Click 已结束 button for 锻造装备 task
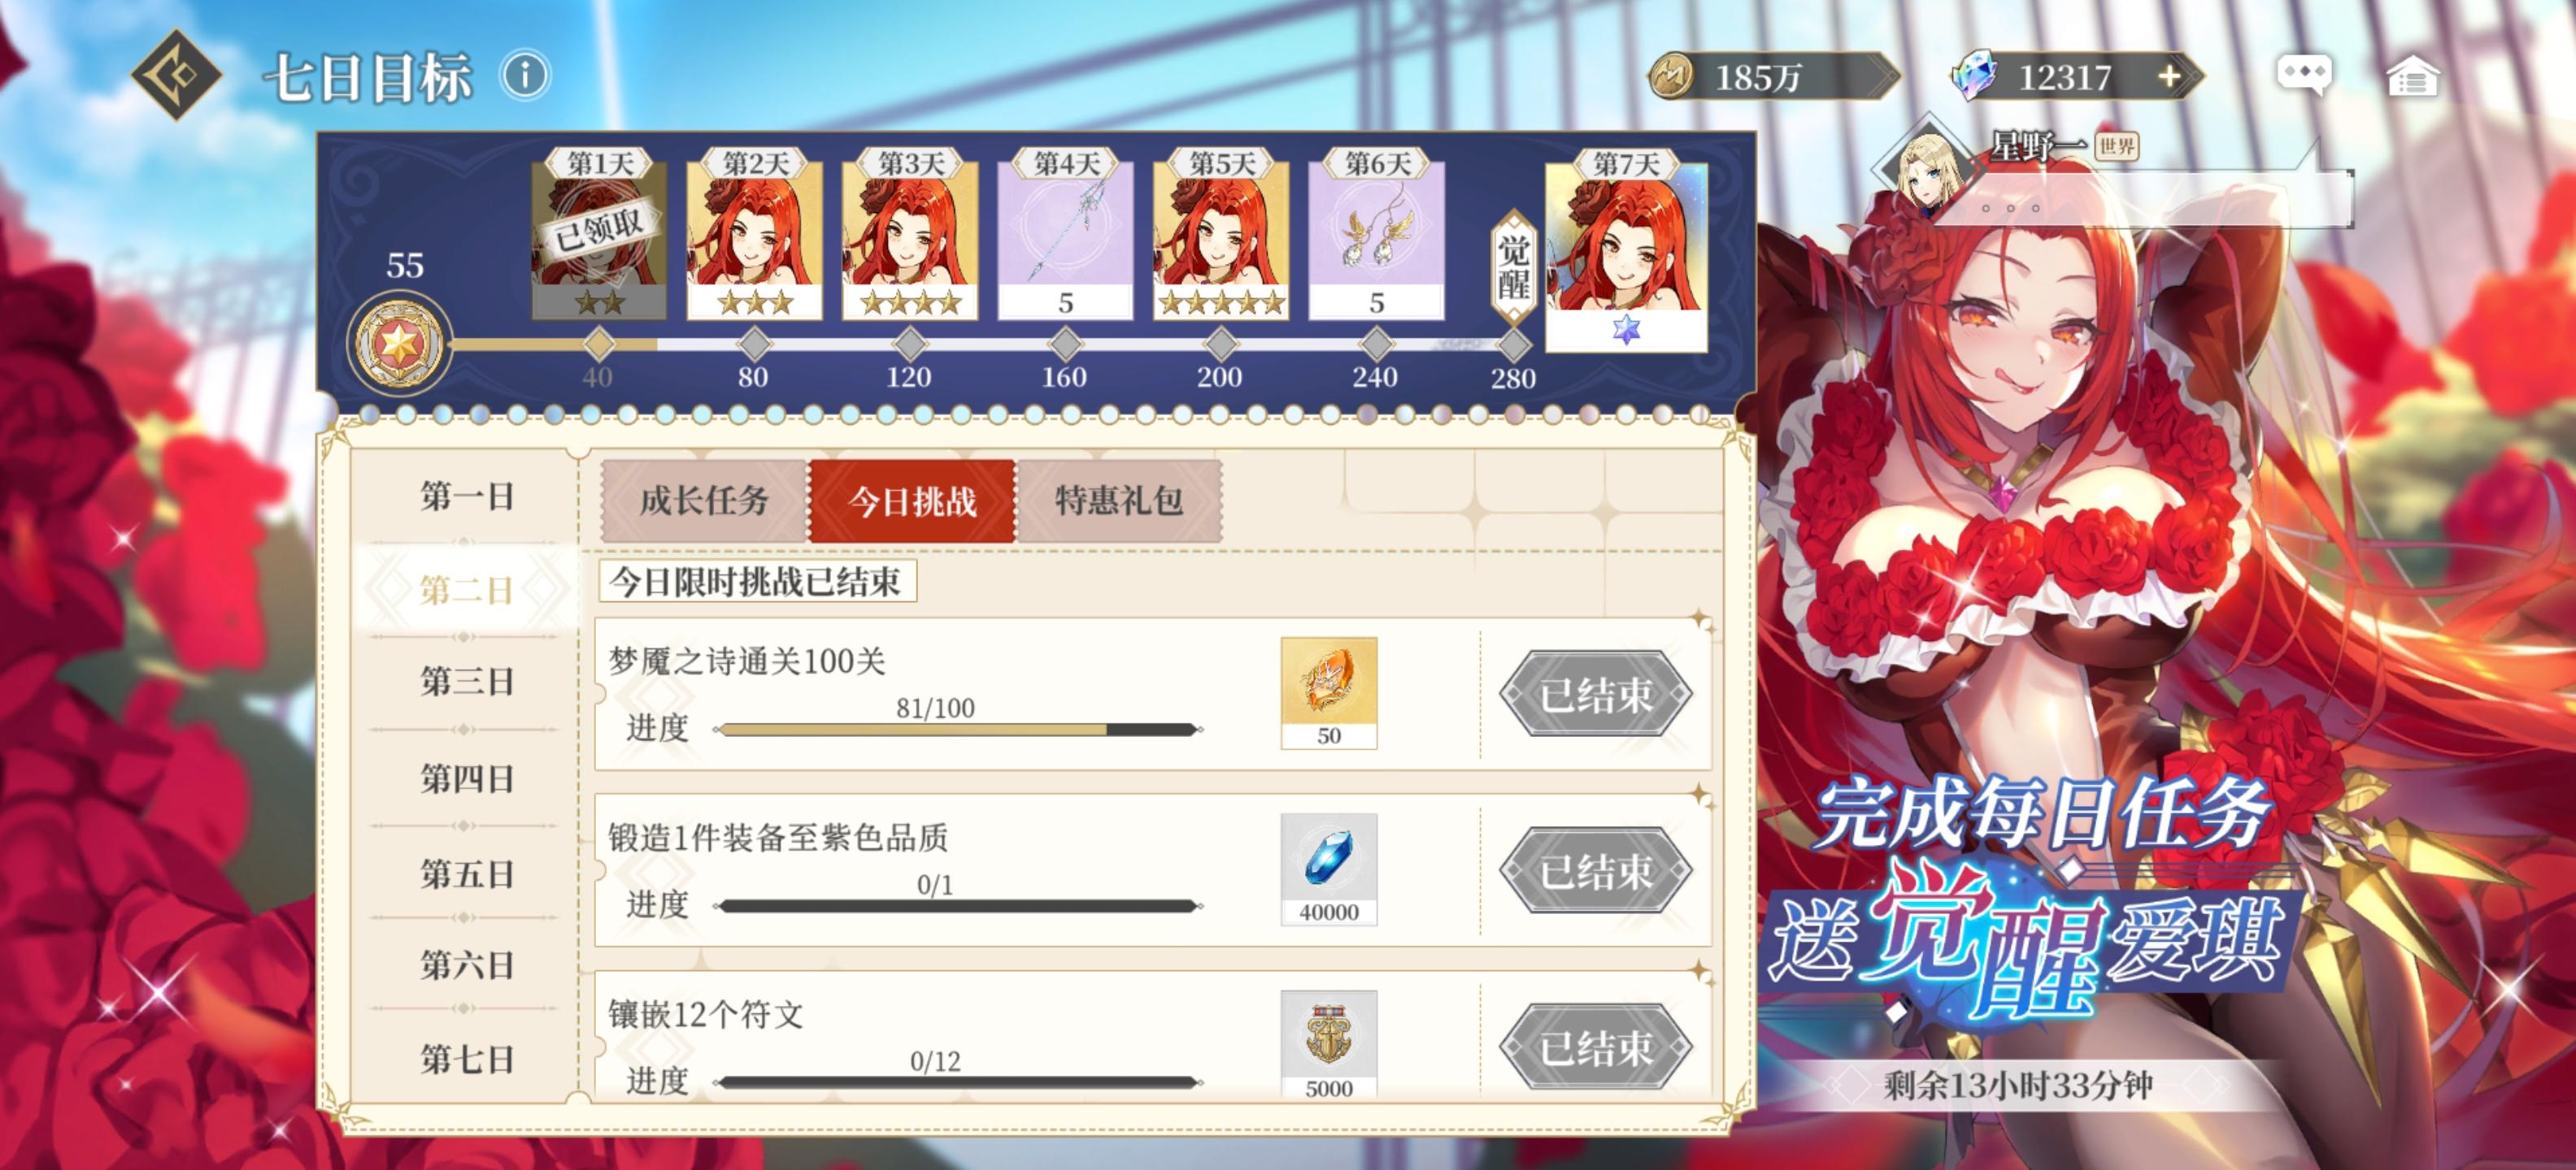Viewport: 2576px width, 1170px height. (1596, 871)
